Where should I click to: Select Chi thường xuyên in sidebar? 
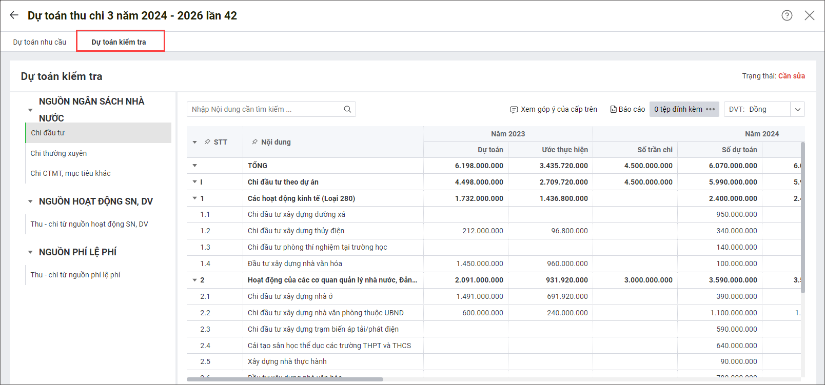[58, 153]
